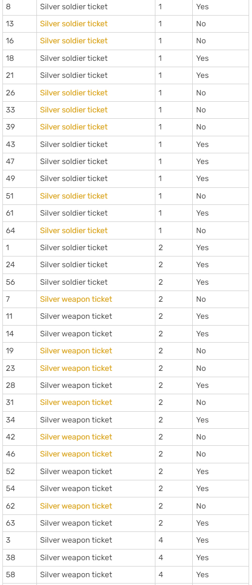Select Silver soldier ticket text in row 24
Image resolution: width=252 pixels, height=585 pixels.
(74, 265)
